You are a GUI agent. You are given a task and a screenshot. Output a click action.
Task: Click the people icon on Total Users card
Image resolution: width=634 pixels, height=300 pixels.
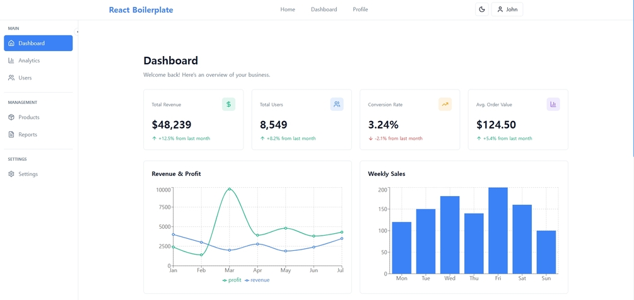[x=337, y=104]
